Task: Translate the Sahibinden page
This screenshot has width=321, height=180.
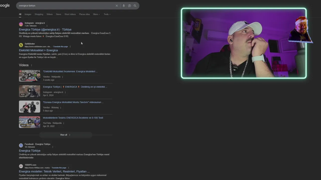Action: pos(60,46)
